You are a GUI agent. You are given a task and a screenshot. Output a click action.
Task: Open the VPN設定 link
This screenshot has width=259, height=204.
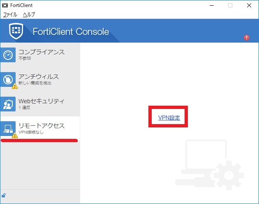tap(169, 118)
